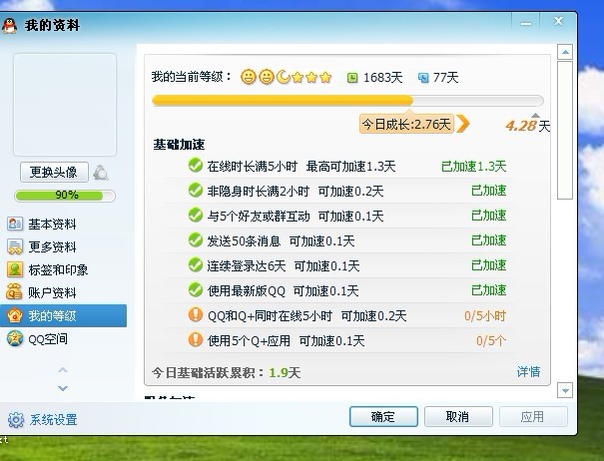Click the 应用 button
604x461 pixels.
pos(533,416)
